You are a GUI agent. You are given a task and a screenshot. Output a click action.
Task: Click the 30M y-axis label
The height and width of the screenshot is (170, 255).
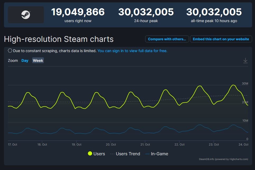pos(245,83)
